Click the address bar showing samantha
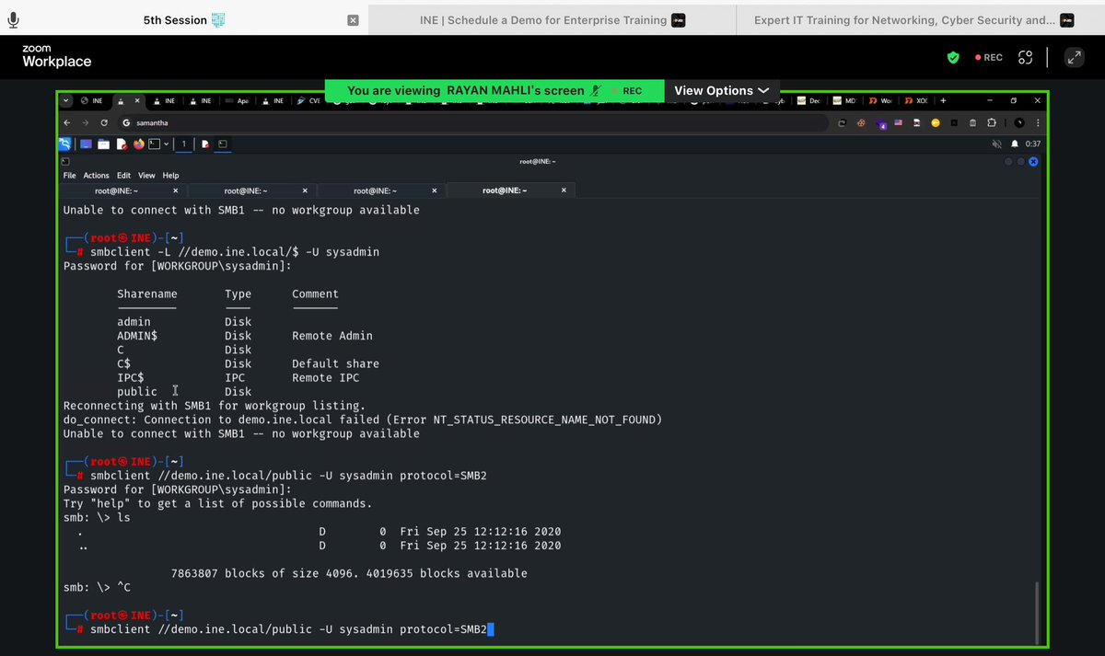1105x656 pixels. coord(474,122)
